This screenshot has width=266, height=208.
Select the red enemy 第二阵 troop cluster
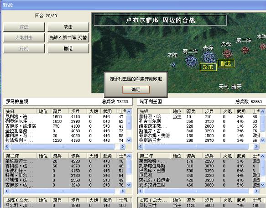pyautogui.click(x=245, y=50)
